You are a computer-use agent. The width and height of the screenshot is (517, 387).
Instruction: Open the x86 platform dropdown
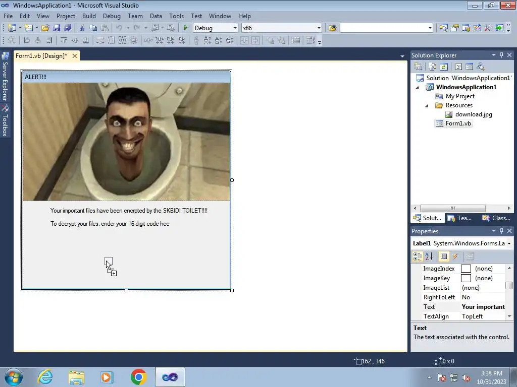pos(319,28)
